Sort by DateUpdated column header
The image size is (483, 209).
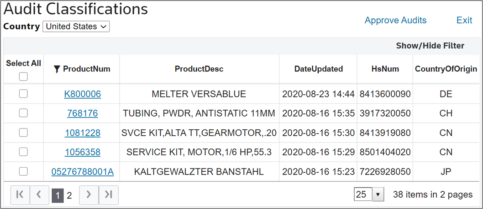319,69
